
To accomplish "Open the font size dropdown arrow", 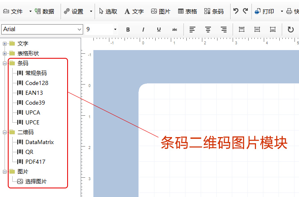I will 115,30.
